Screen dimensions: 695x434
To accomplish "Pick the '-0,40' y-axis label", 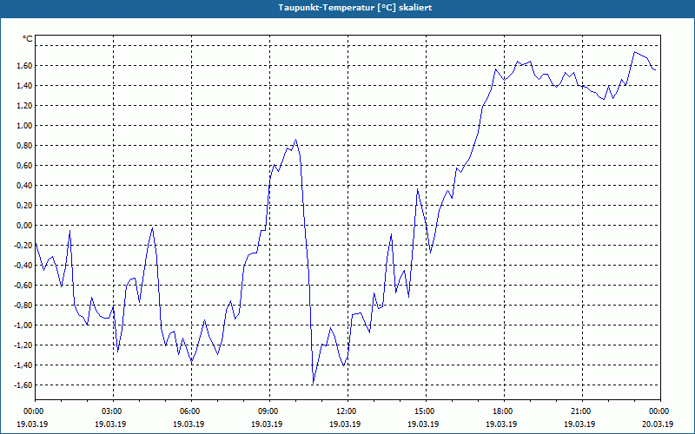I will click(24, 266).
